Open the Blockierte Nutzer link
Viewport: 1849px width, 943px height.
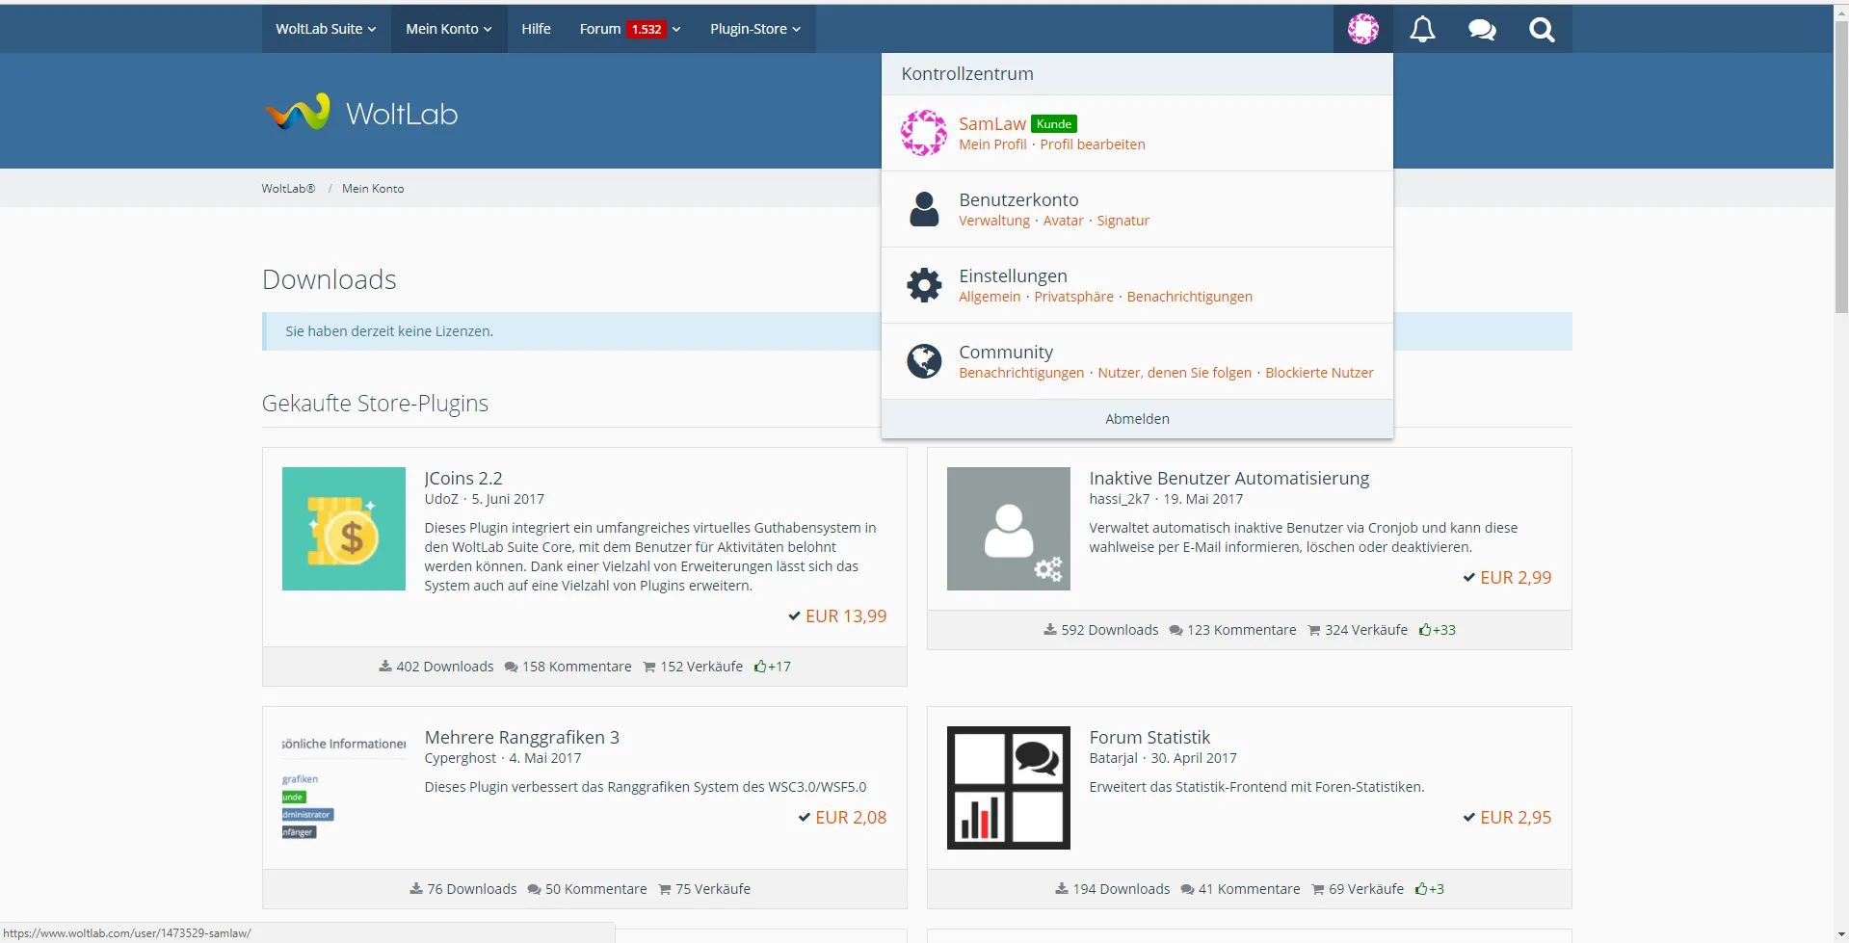(x=1319, y=373)
